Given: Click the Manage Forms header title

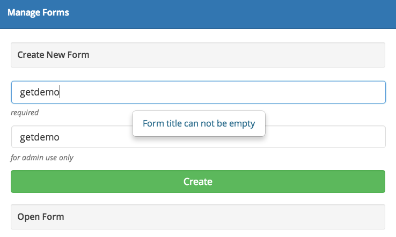Looking at the screenshot, I should (38, 12).
